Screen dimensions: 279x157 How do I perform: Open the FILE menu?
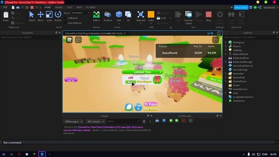tap(5, 7)
